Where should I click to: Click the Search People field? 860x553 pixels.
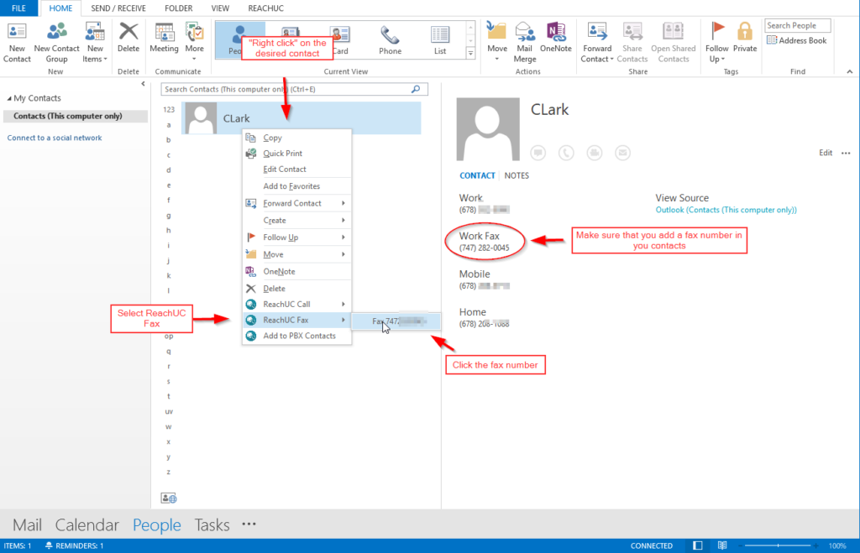point(798,25)
